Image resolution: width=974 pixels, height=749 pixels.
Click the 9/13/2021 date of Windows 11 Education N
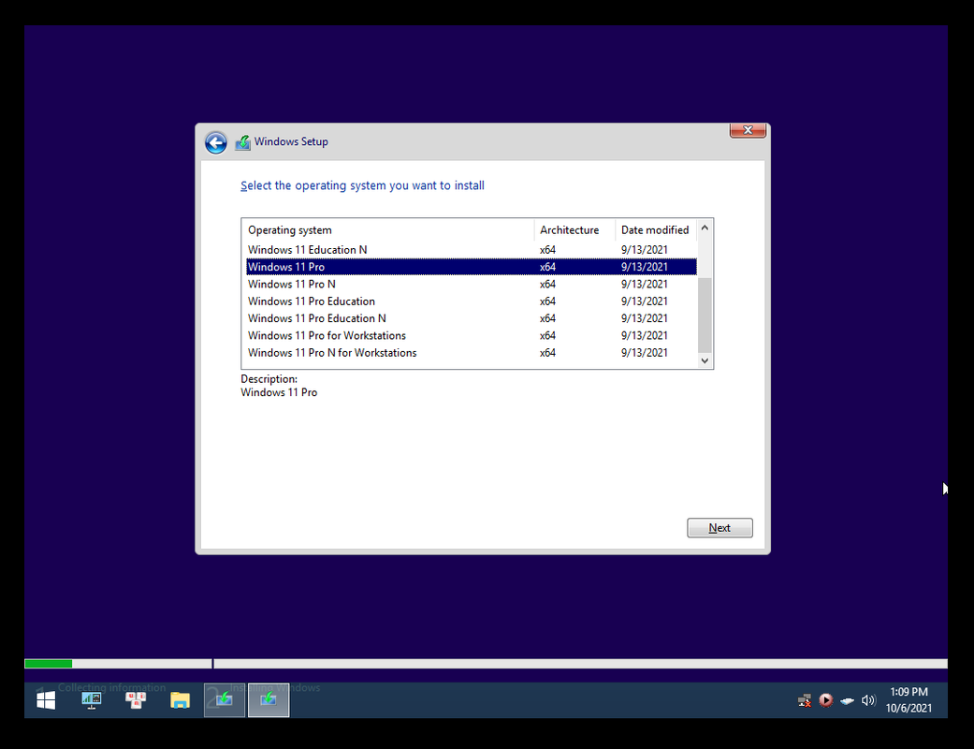pyautogui.click(x=644, y=250)
